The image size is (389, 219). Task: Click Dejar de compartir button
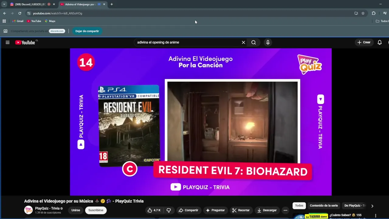[87, 31]
